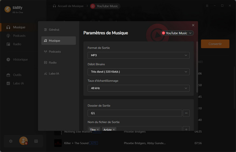Expand the Taux d'échantillonnage 48 kHz dropdown
This screenshot has width=236, height=152.
(x=139, y=88)
